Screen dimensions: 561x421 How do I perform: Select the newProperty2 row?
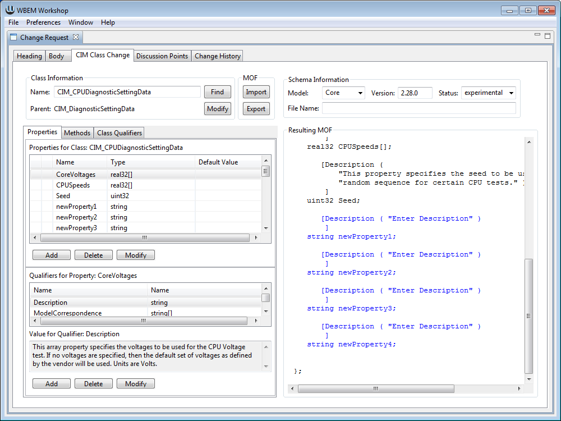click(x=146, y=217)
